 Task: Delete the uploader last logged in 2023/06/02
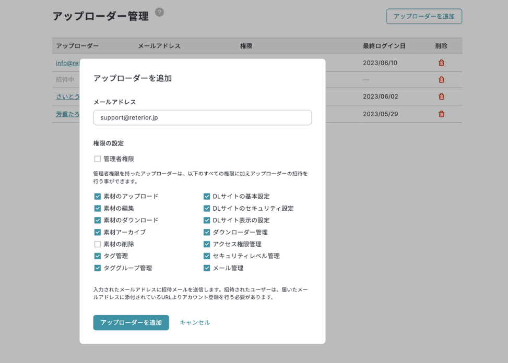point(441,96)
